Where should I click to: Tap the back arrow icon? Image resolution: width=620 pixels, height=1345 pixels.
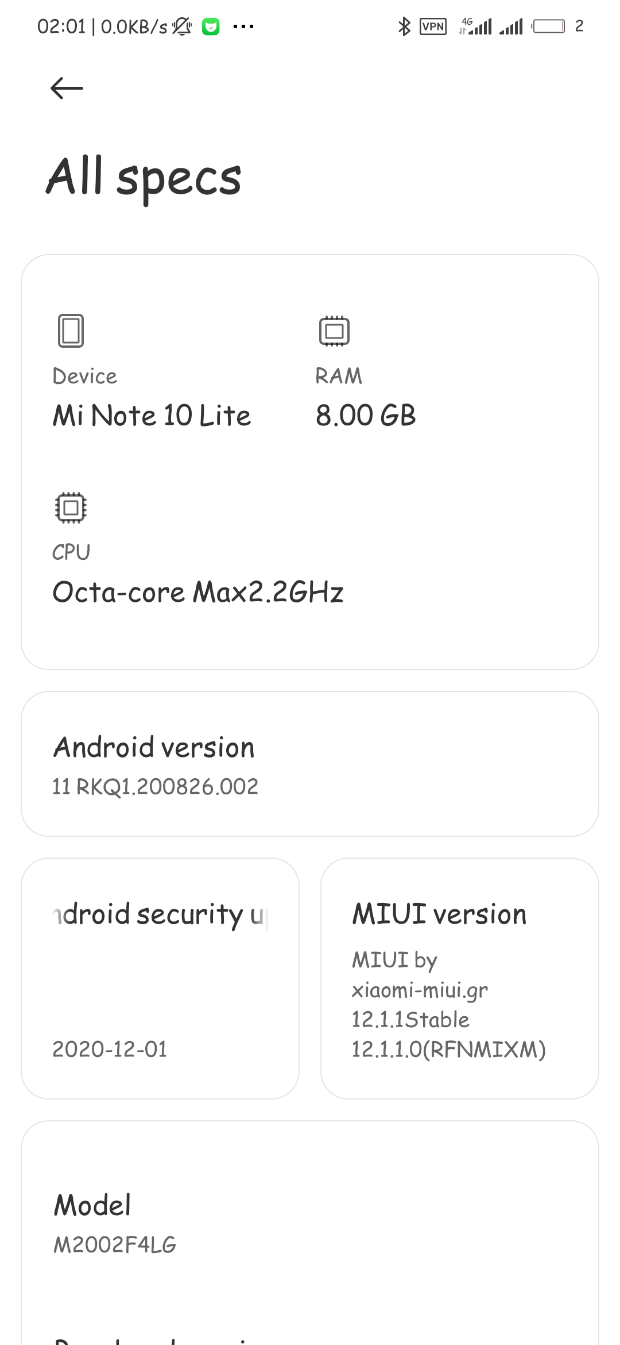(x=67, y=88)
